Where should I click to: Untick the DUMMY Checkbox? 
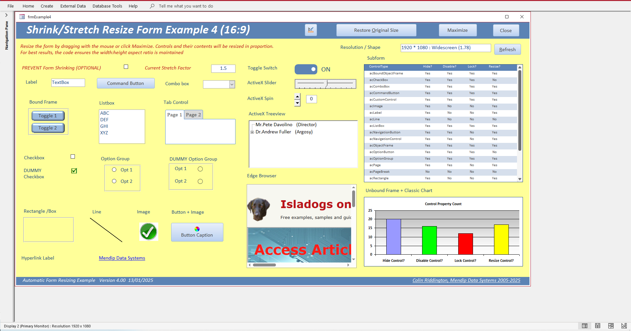pos(74,171)
